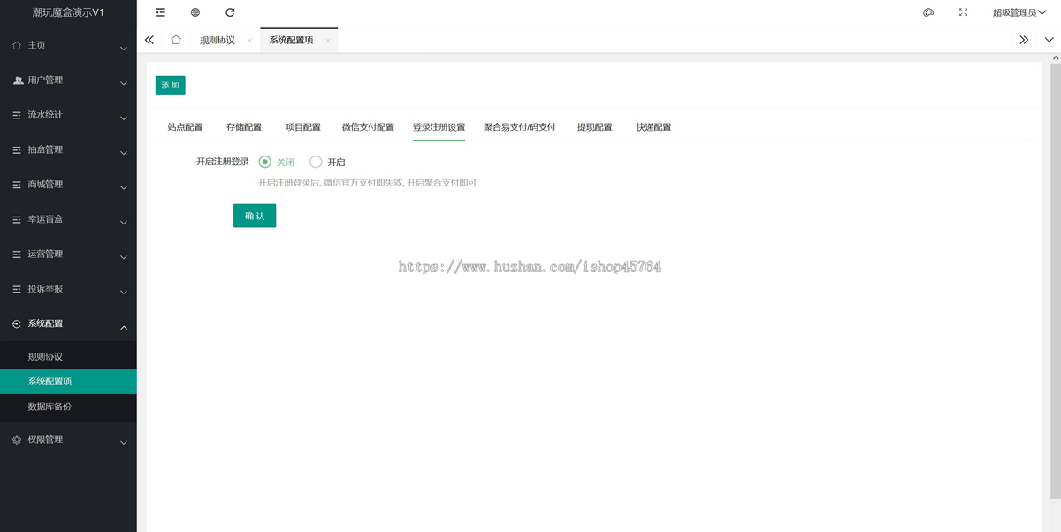This screenshot has width=1061, height=532.
Task: Open the 聚合易支付/码支付 tab
Action: (x=520, y=127)
